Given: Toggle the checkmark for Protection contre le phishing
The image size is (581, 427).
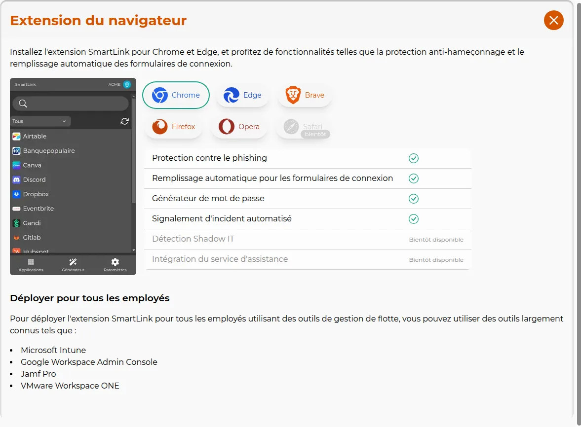Looking at the screenshot, I should coord(414,158).
